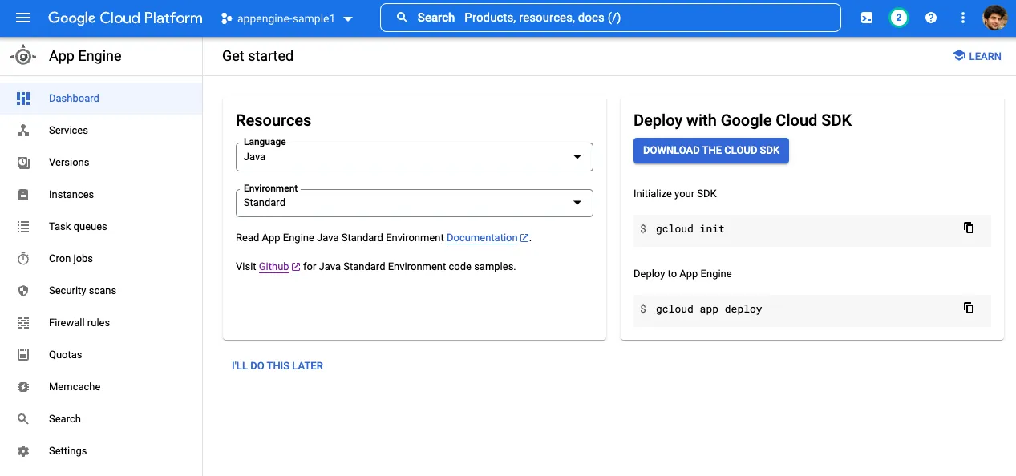Activate the Cloud Shell terminal
The height and width of the screenshot is (476, 1016).
[866, 18]
